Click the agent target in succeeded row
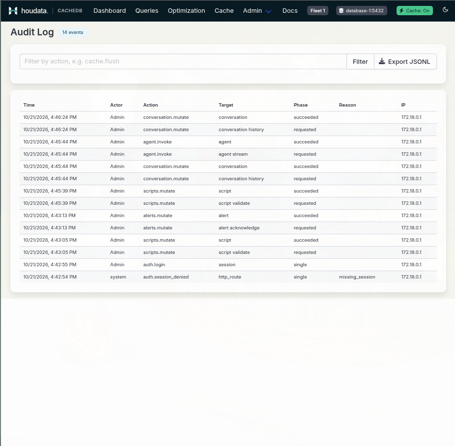The height and width of the screenshot is (446, 455). coord(225,142)
